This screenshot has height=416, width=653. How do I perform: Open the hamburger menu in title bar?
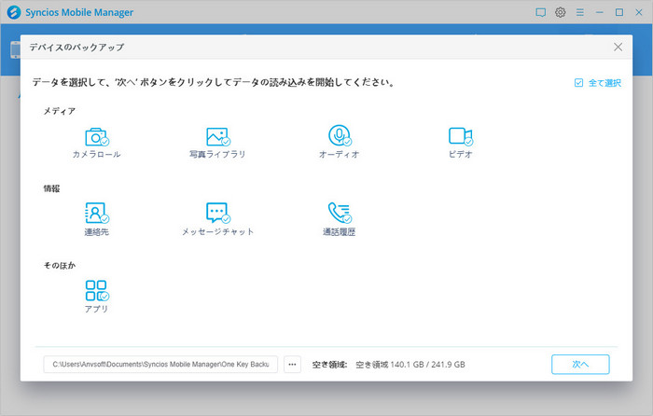click(579, 12)
